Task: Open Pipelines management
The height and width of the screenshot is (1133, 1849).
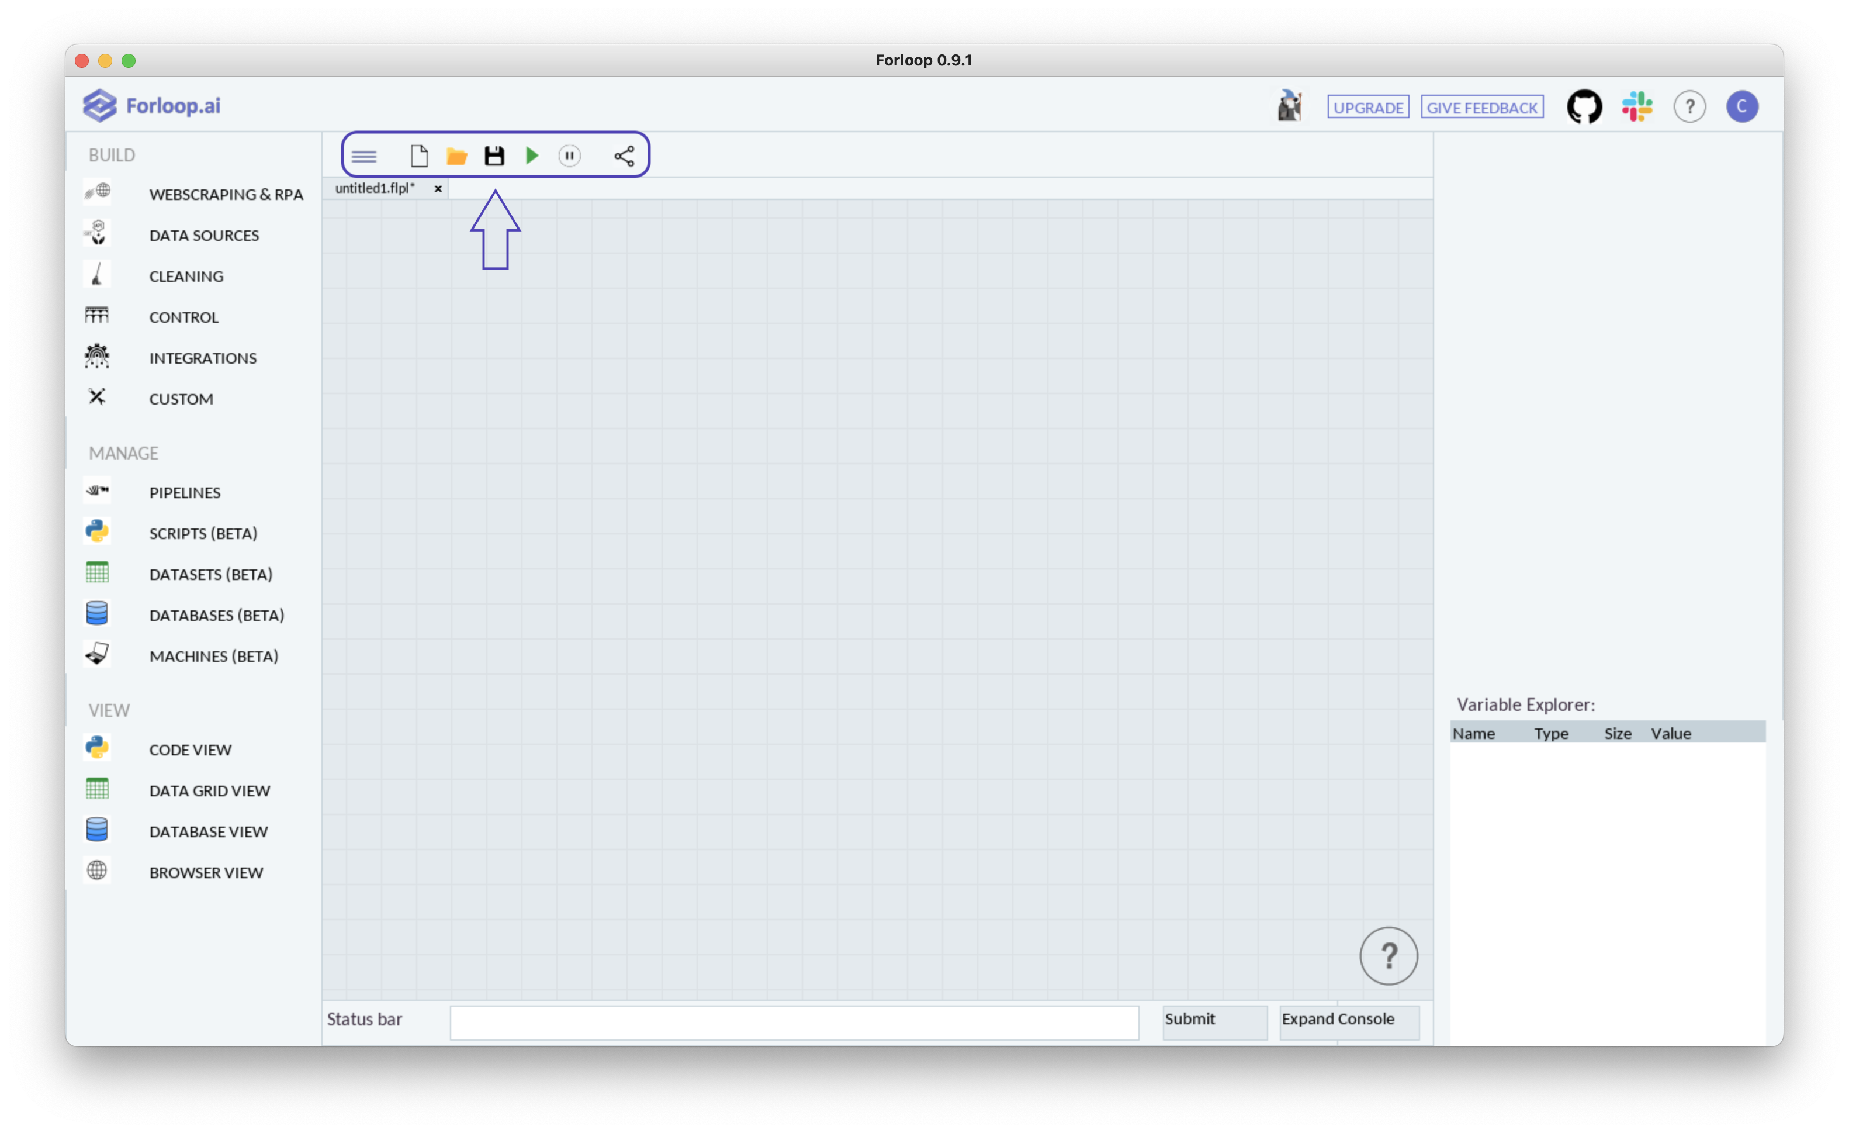Action: tap(185, 492)
